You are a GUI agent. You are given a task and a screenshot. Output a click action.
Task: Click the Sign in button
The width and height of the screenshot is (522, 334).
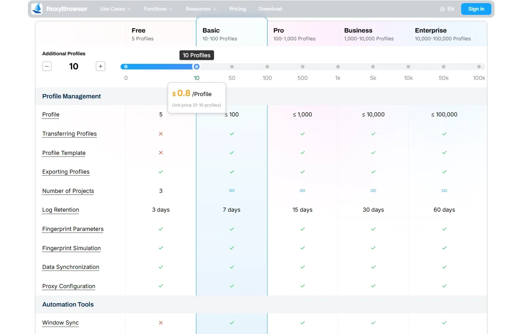pyautogui.click(x=476, y=9)
